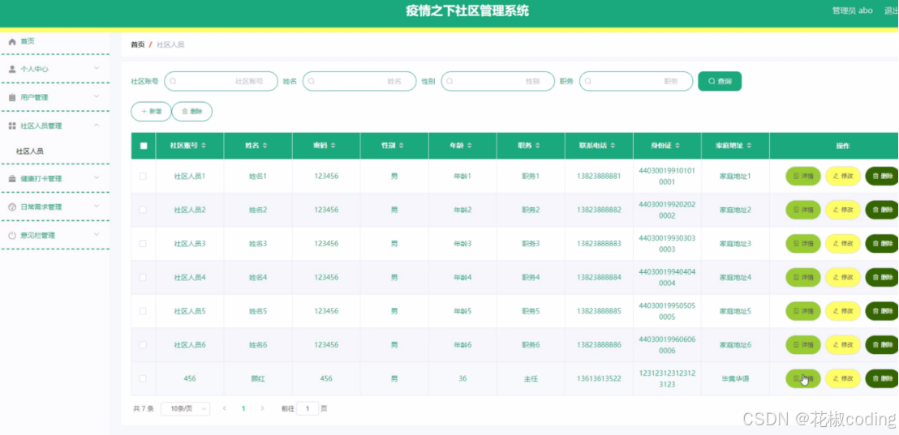This screenshot has width=899, height=435.
Task: Go to next page arrow in pagination
Action: 263,408
